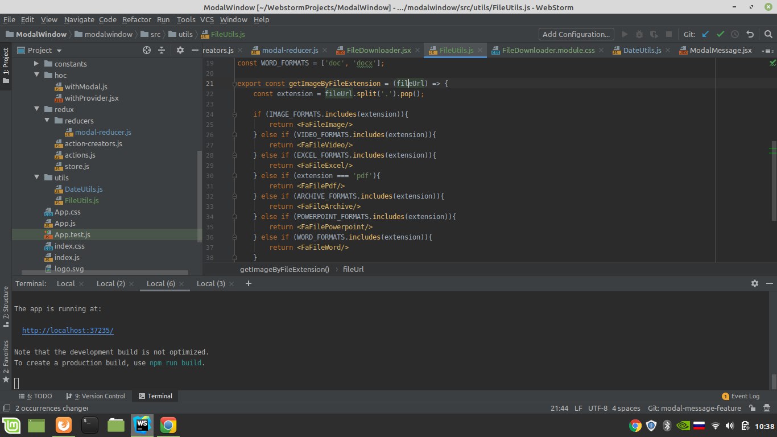Collapse all using Project panel toolbar icon
Image resolution: width=777 pixels, height=437 pixels.
tap(162, 50)
